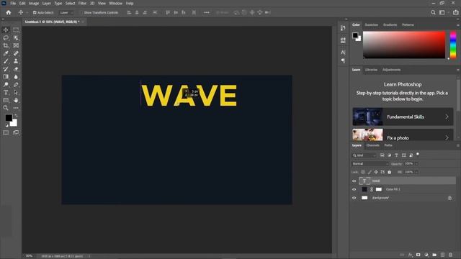Viewport: 461px width, 259px height.
Task: Click the Delete layer trash icon
Action: tap(450, 255)
